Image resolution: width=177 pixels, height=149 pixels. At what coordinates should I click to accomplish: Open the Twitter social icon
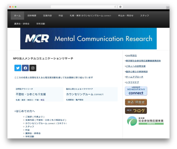point(18,68)
